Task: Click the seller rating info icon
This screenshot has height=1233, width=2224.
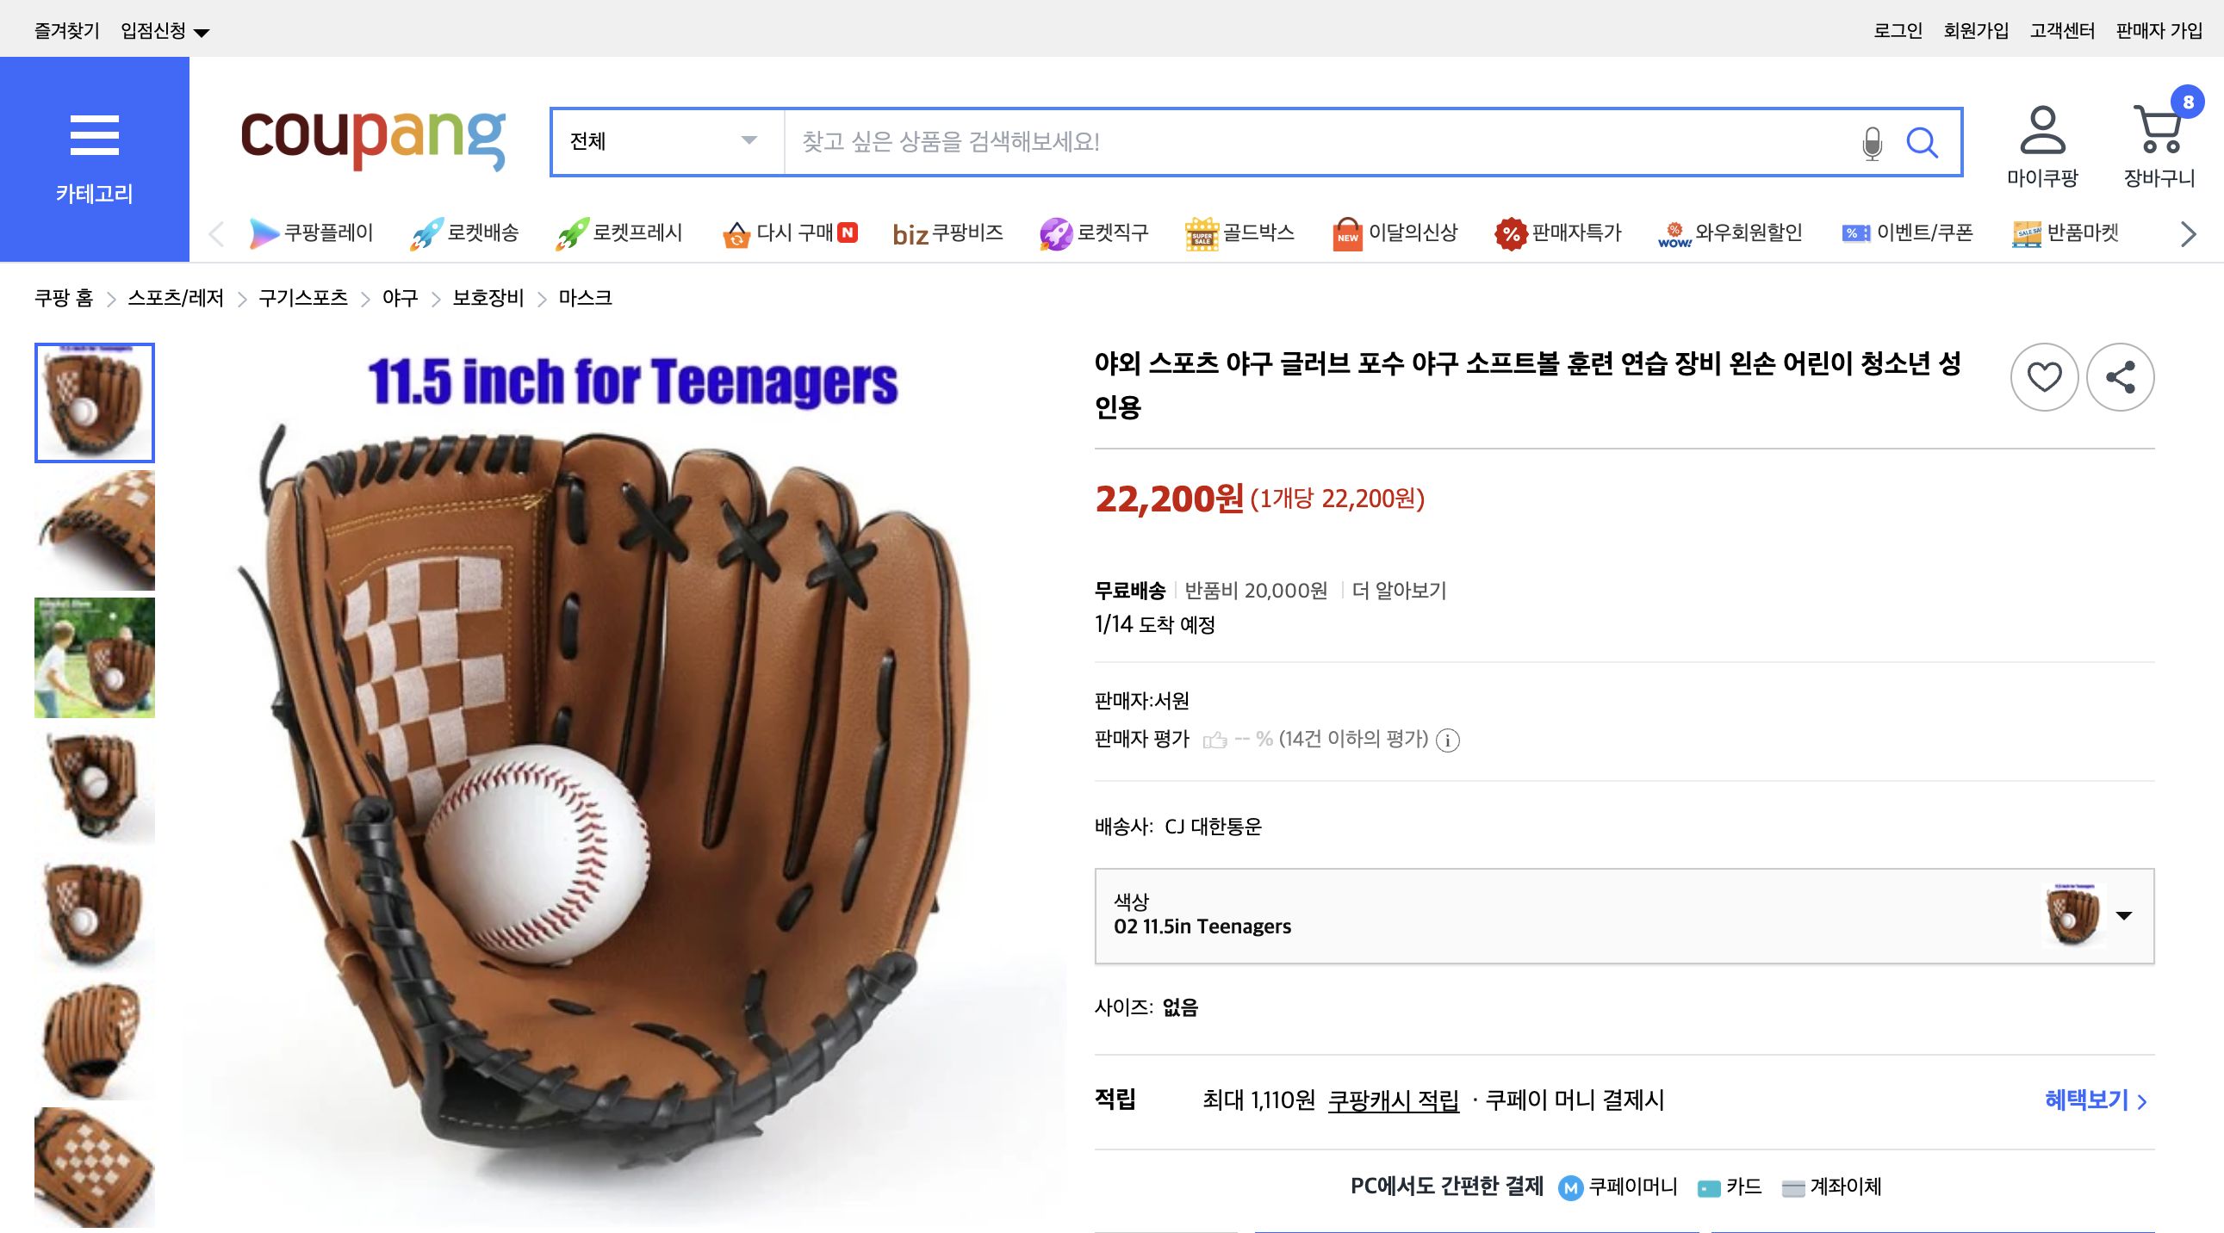Action: [1448, 740]
